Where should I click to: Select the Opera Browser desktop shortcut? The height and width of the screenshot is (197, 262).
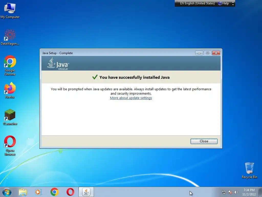click(10, 146)
